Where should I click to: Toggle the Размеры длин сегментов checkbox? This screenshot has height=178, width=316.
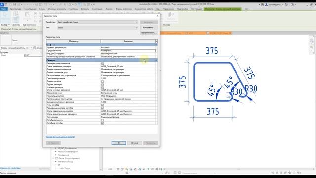pos(102,63)
